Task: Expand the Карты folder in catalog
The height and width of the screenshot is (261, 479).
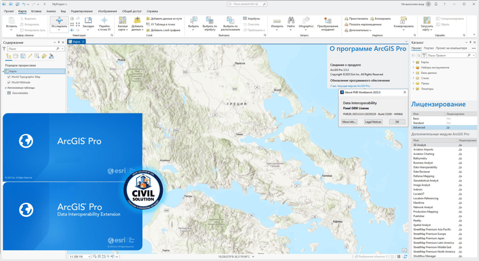Action: pyautogui.click(x=413, y=62)
